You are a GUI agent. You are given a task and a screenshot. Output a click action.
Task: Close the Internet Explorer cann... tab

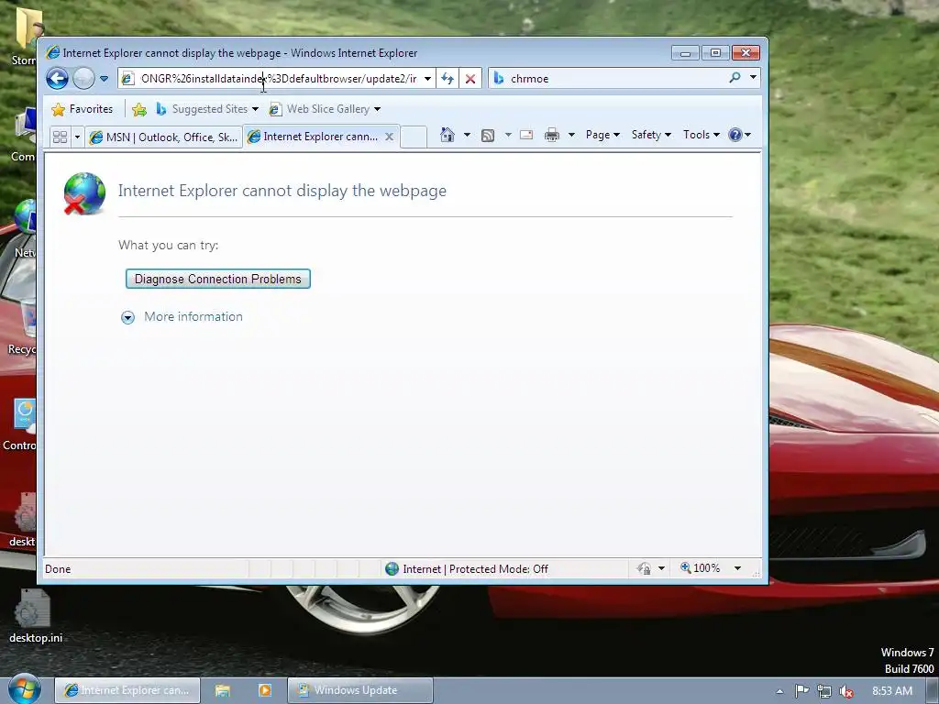(389, 137)
